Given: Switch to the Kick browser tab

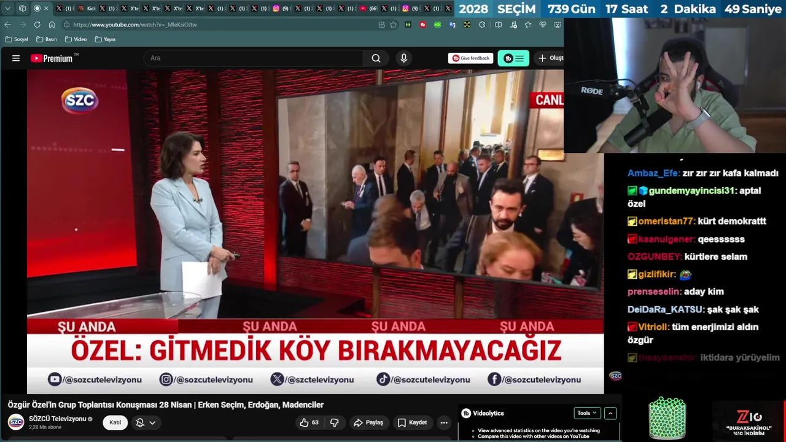Looking at the screenshot, I should pos(87,9).
